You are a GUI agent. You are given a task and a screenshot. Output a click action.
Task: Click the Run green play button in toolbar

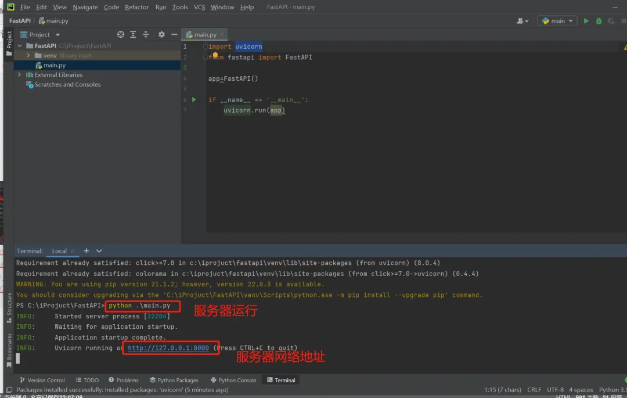(x=586, y=21)
